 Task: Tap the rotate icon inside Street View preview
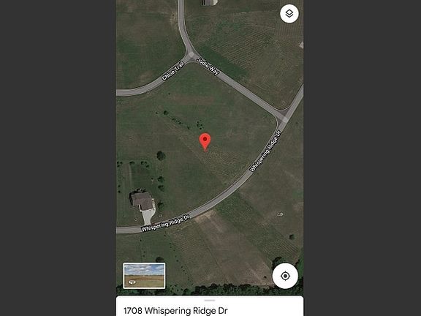tap(132, 282)
